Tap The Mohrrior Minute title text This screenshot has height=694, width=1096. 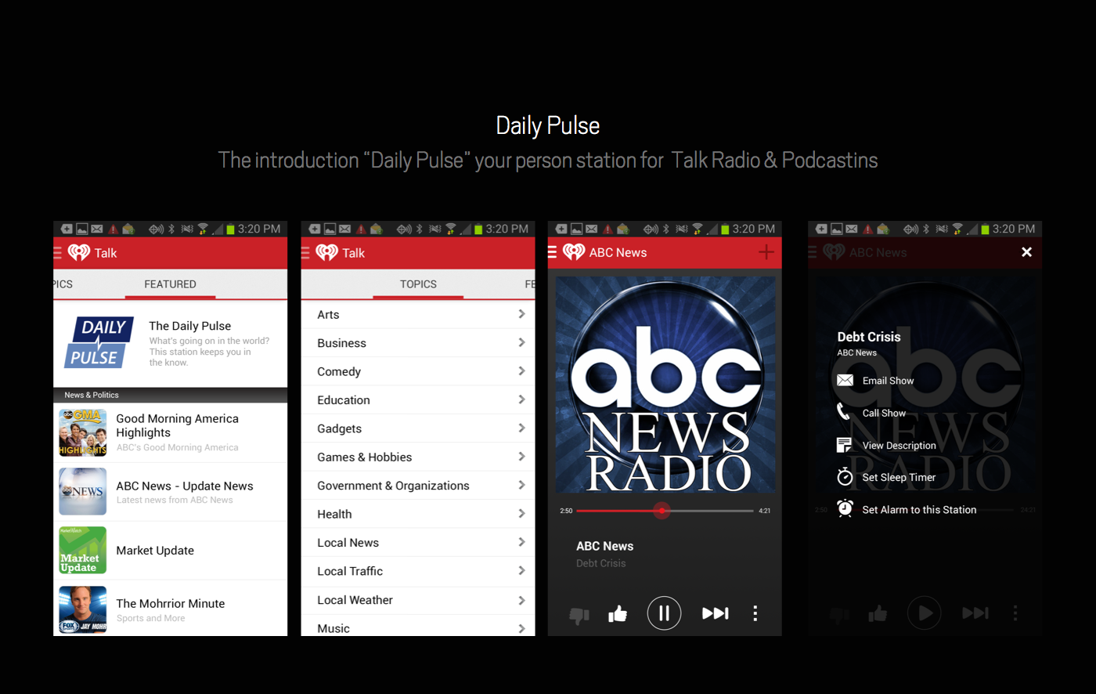coord(171,603)
